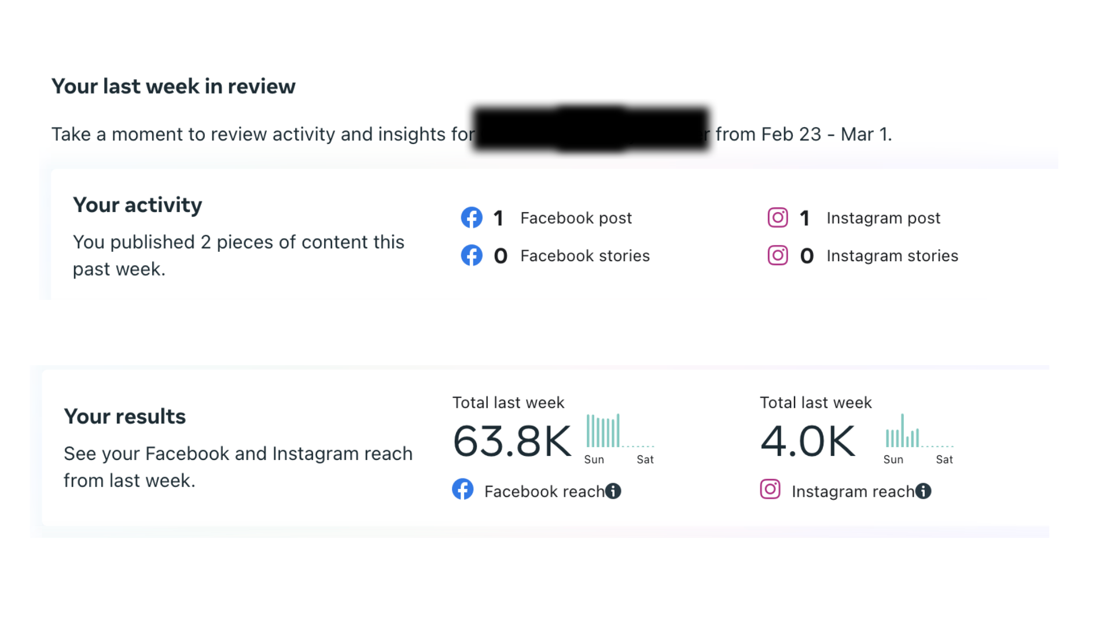Click the 4.0K Instagram reach total
Image resolution: width=1111 pixels, height=624 pixels.
click(x=808, y=441)
